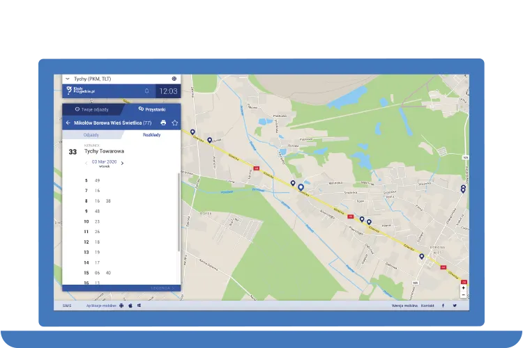Print the stop timetable
The image size is (523, 348).
click(x=163, y=122)
